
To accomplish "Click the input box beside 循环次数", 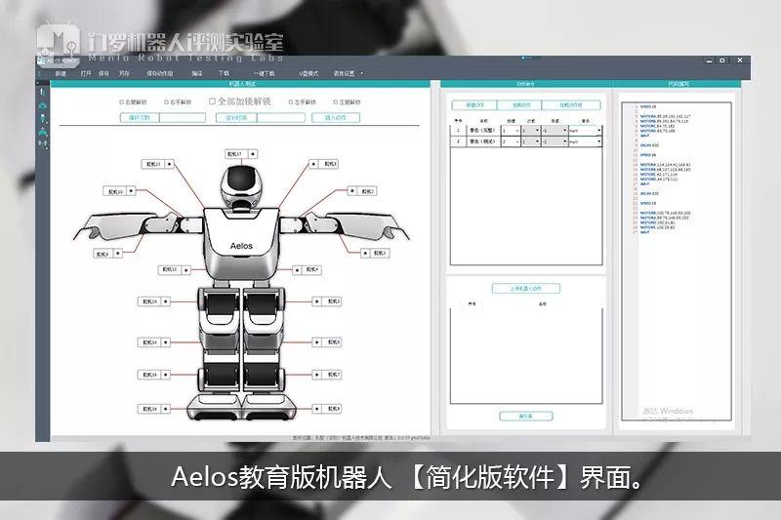I will point(183,118).
